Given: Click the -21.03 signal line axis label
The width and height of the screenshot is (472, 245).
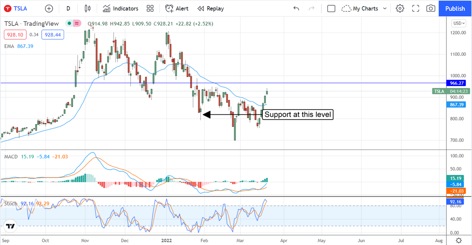Looking at the screenshot, I should (455, 191).
